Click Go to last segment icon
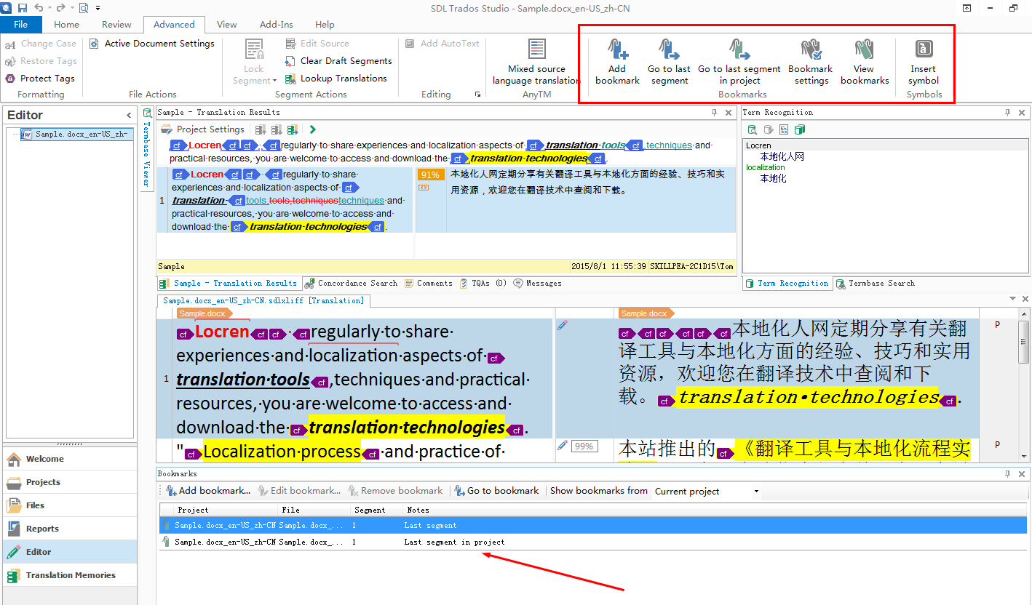This screenshot has height=605, width=1032. [x=669, y=61]
